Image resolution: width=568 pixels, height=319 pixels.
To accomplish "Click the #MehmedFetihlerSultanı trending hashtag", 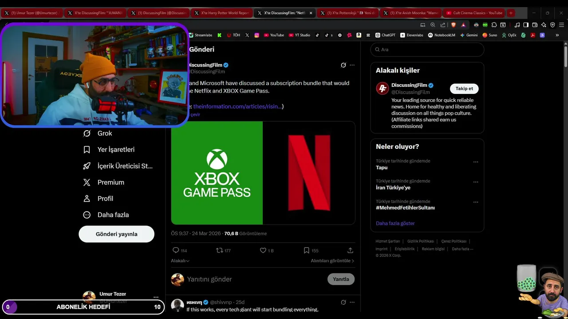I will [x=405, y=208].
